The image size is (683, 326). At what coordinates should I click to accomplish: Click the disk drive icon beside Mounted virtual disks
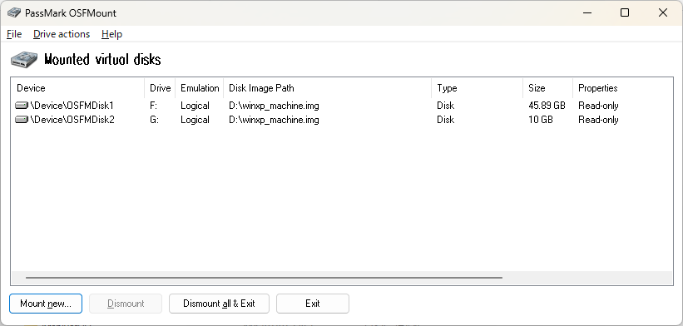pyautogui.click(x=24, y=59)
